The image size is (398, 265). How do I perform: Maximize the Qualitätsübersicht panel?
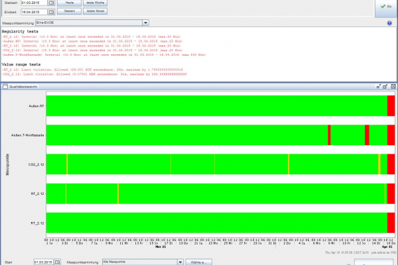pos(385,87)
